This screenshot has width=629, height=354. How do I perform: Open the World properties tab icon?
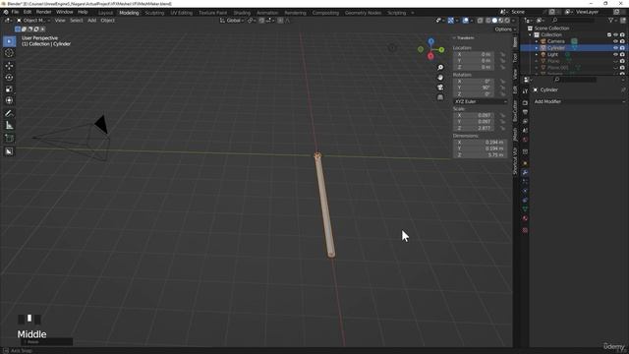tap(525, 140)
